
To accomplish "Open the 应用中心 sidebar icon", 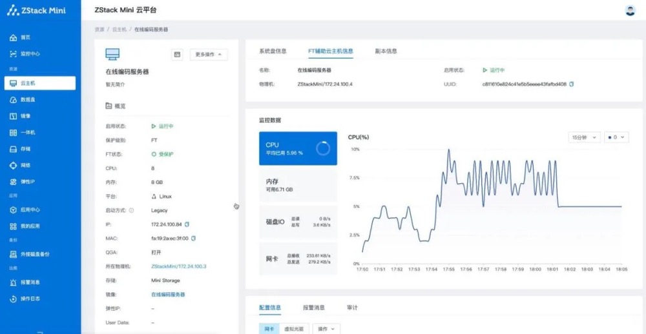I will pos(13,210).
